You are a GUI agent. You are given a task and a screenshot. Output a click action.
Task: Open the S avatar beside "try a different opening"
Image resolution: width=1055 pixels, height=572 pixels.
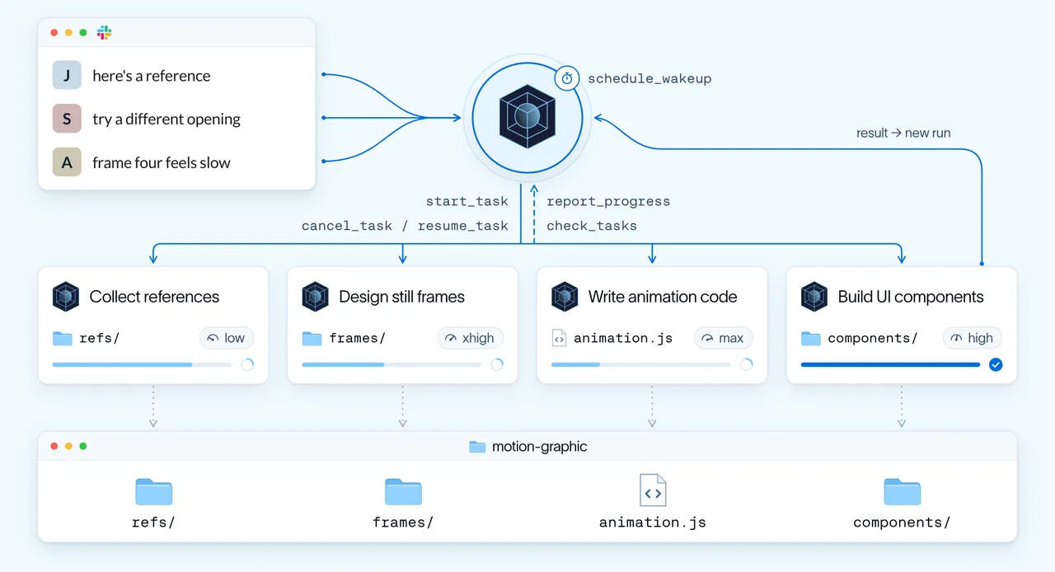pyautogui.click(x=67, y=119)
